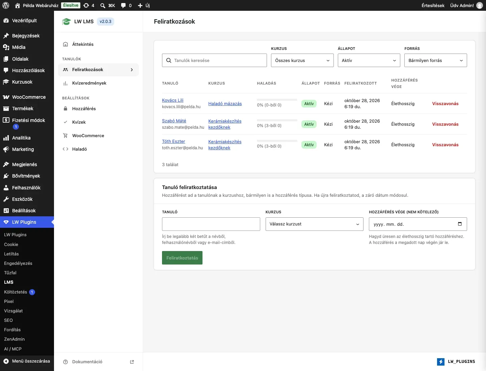Open the Kvízek settings menu item
The image size is (486, 371).
(99, 122)
